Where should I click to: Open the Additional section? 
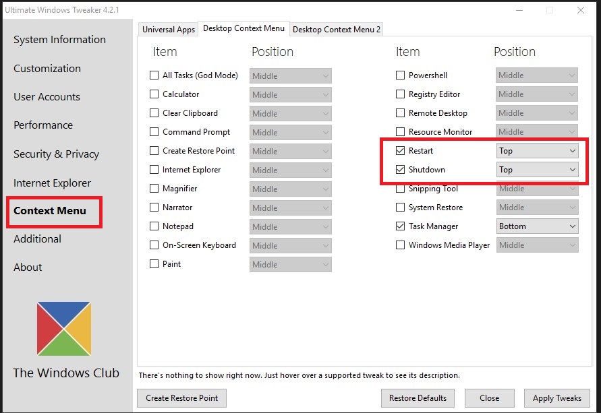point(37,239)
